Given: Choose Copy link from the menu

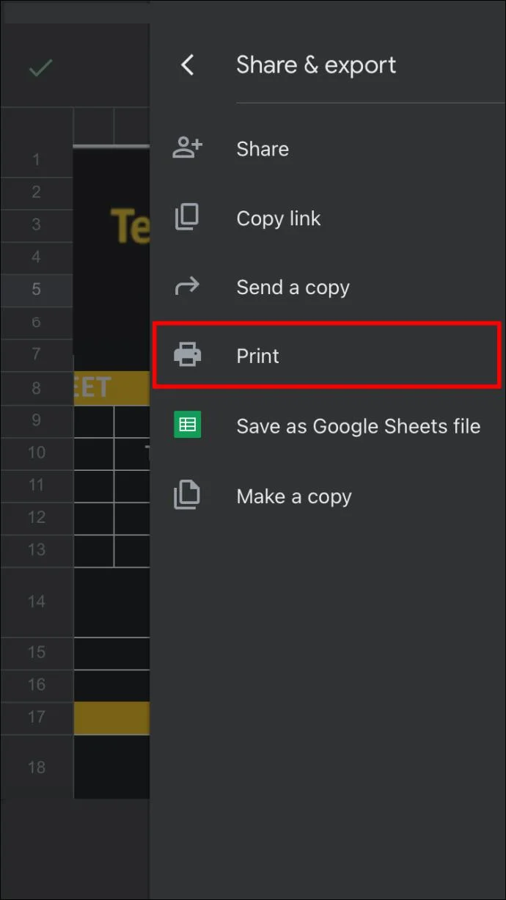Looking at the screenshot, I should click(x=328, y=219).
